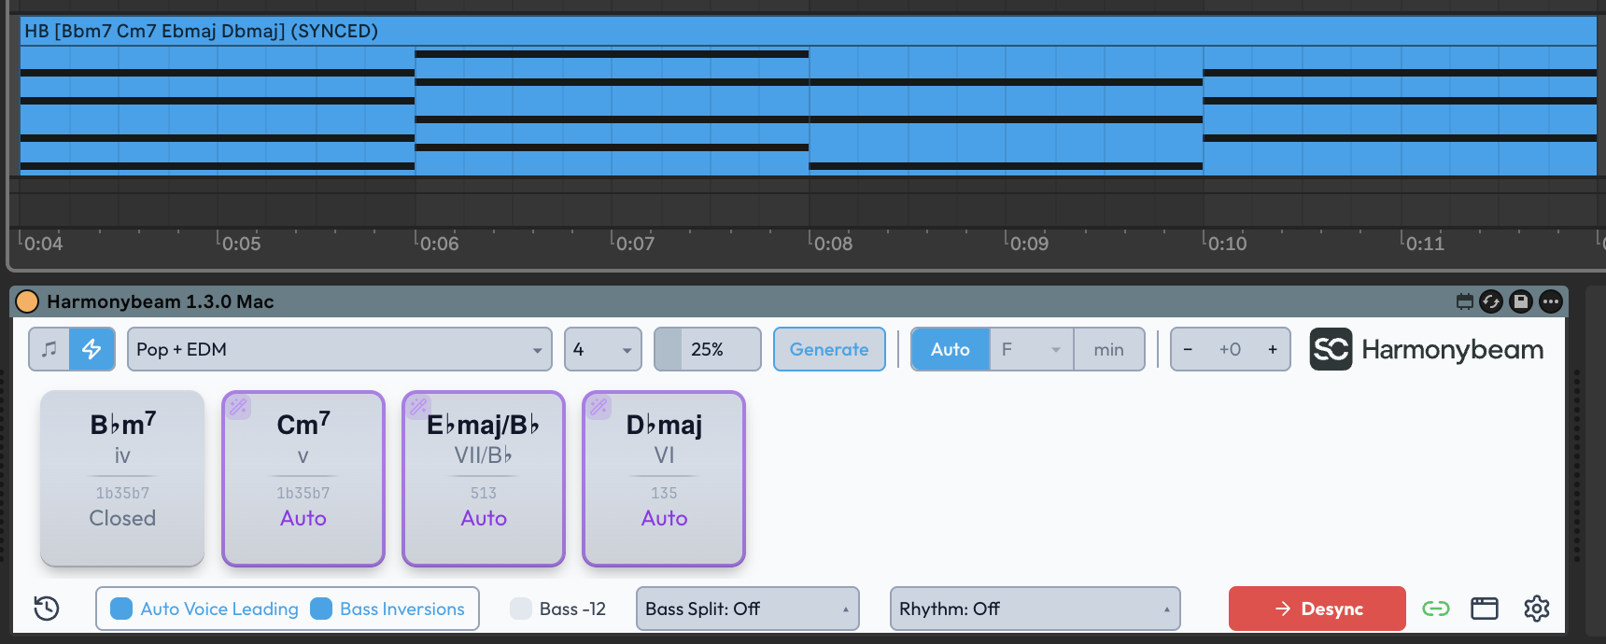Click the min scale mode button
The width and height of the screenshot is (1606, 644).
1109,349
